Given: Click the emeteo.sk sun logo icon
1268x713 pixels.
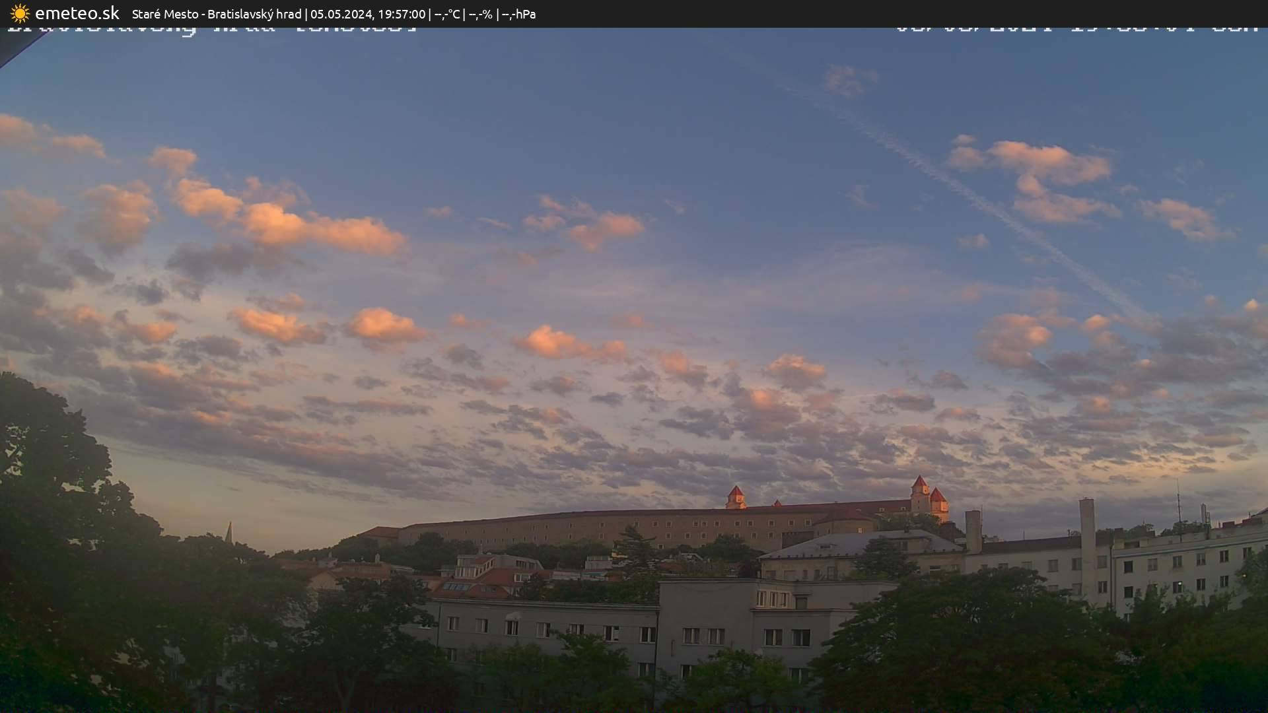Looking at the screenshot, I should 20,13.
